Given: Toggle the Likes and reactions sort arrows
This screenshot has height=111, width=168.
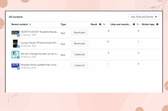Looking at the screenshot, I should 138,24.
